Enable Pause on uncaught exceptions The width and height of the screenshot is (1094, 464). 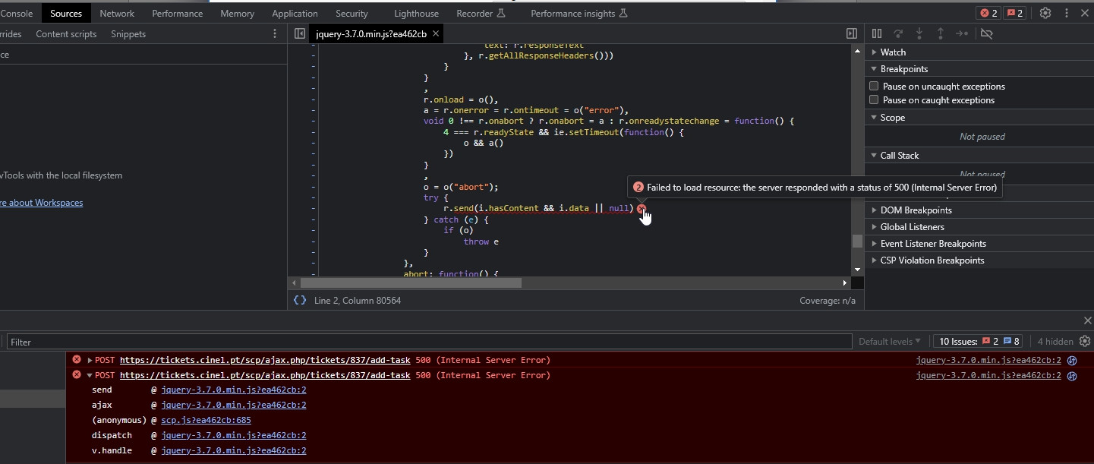(x=874, y=87)
